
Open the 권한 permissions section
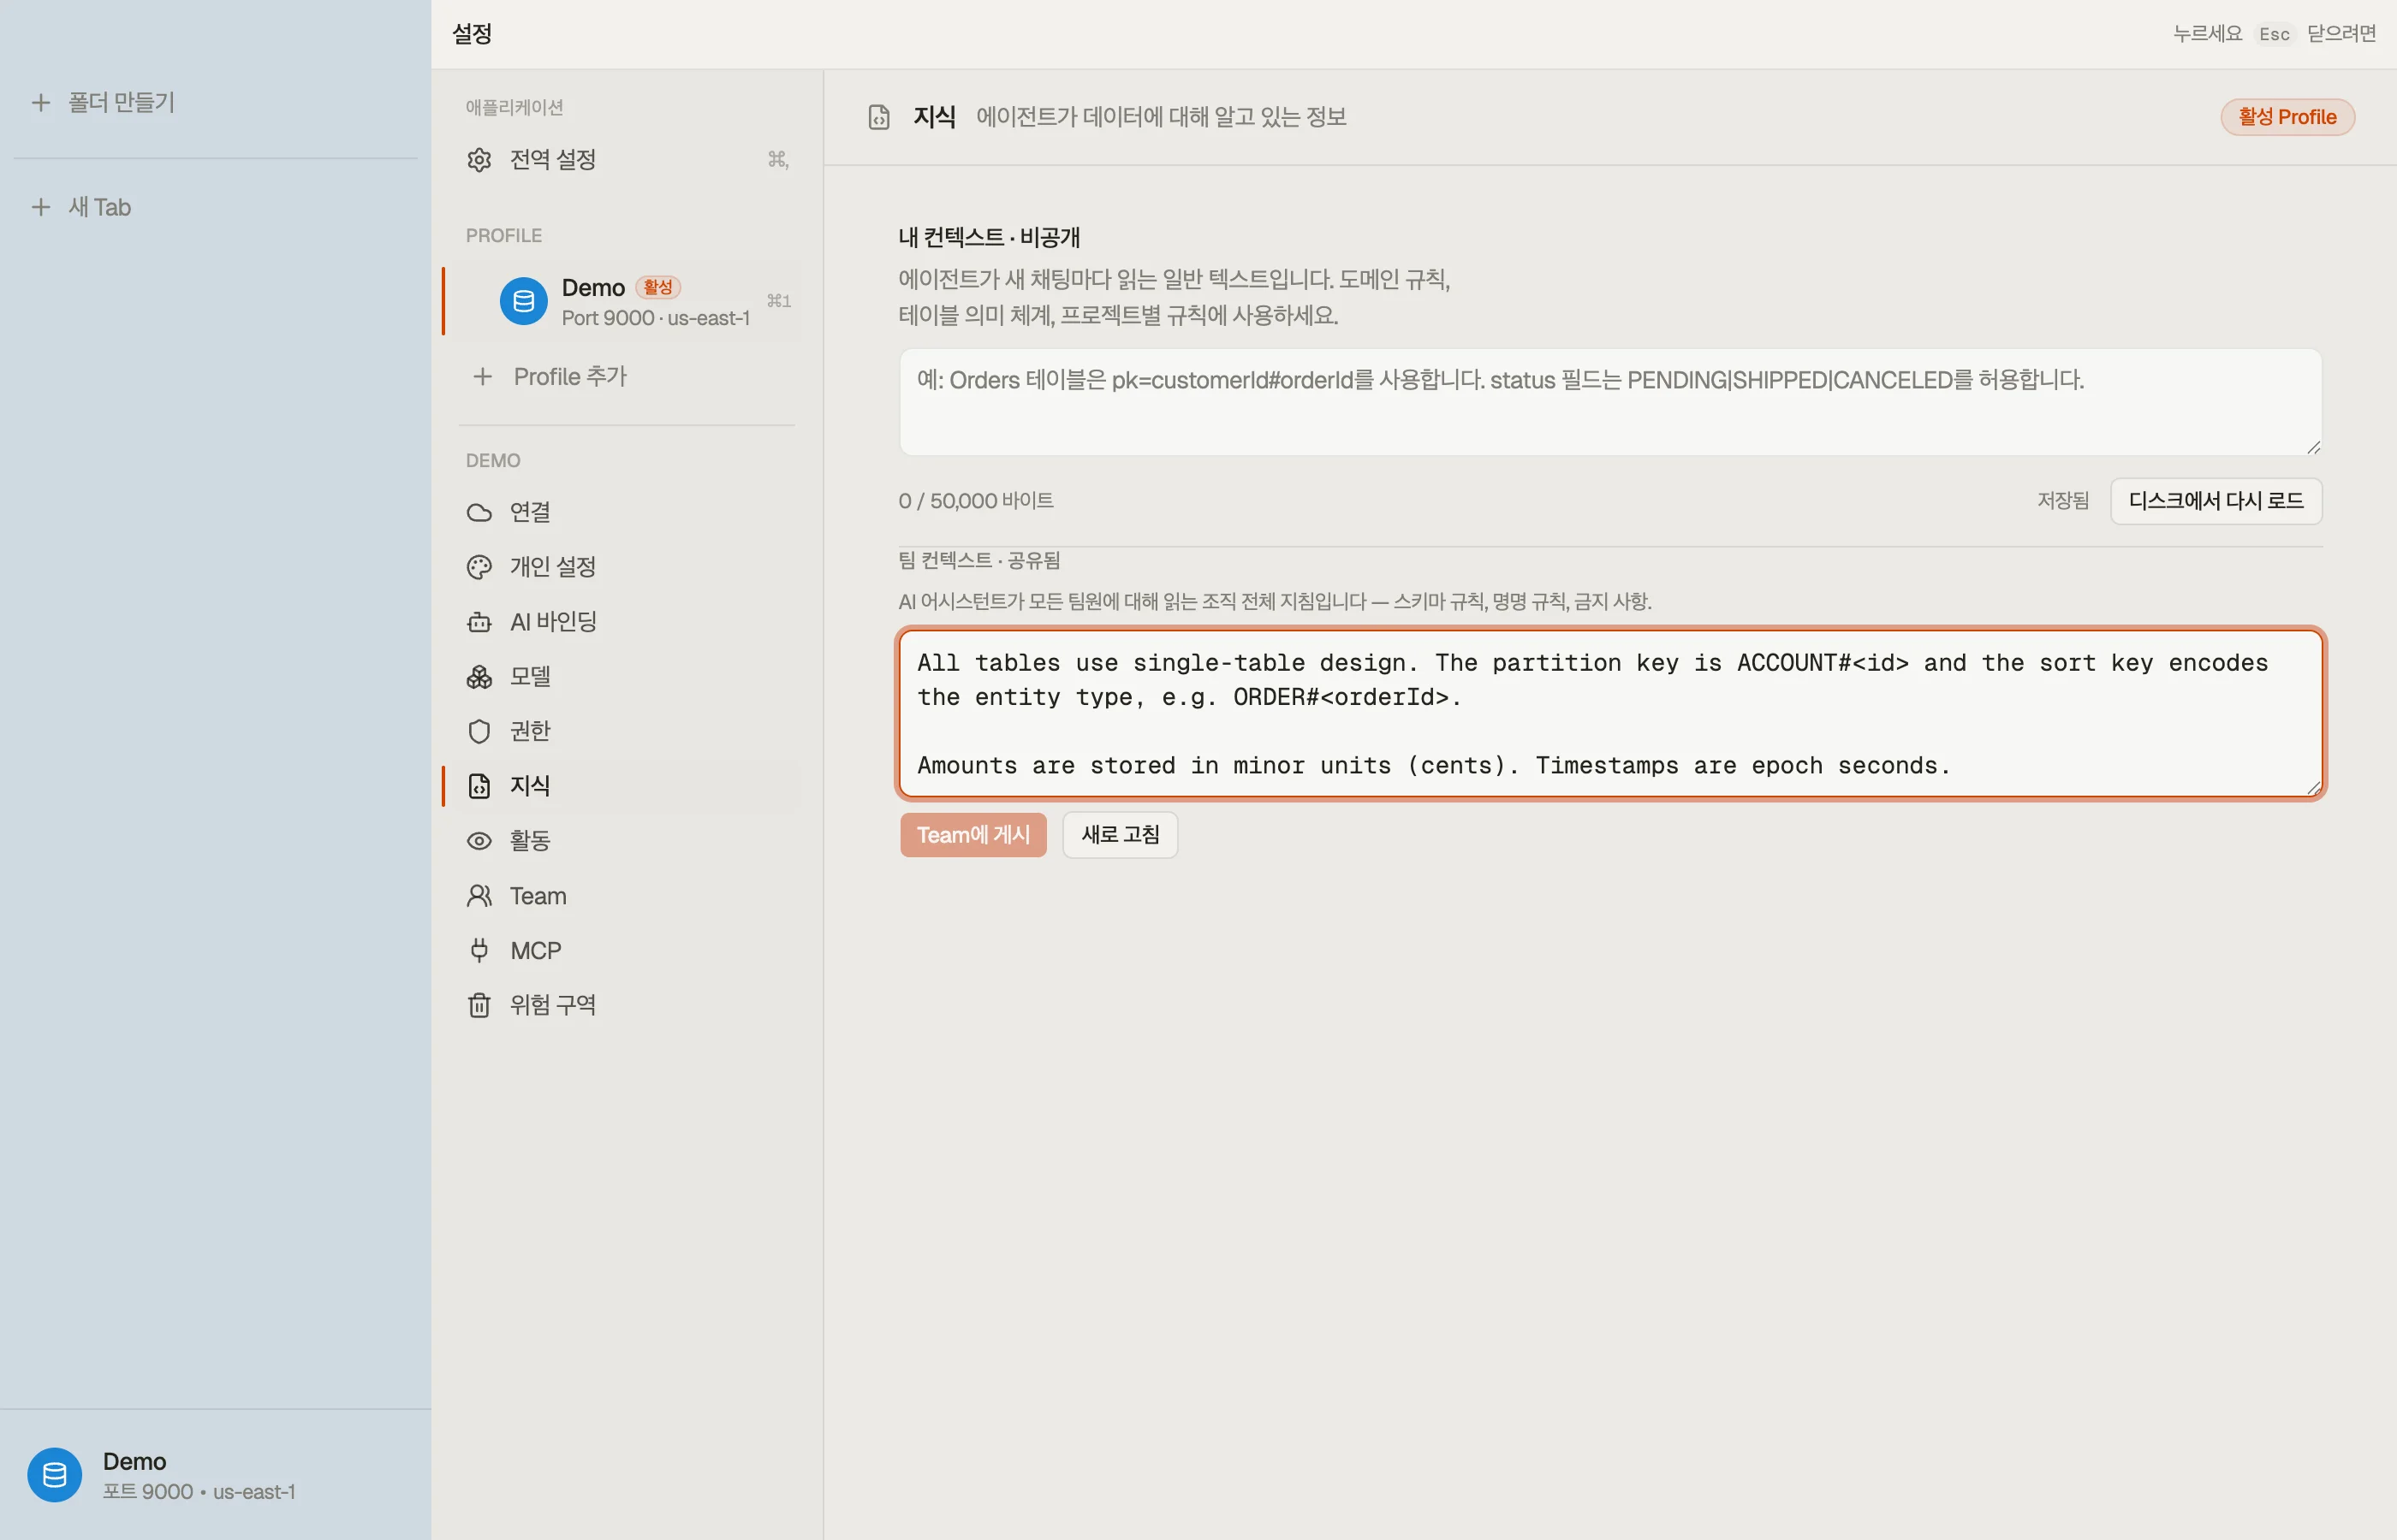(627, 731)
